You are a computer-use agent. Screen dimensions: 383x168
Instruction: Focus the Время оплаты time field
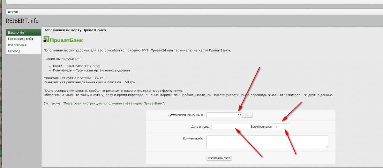(x=281, y=127)
